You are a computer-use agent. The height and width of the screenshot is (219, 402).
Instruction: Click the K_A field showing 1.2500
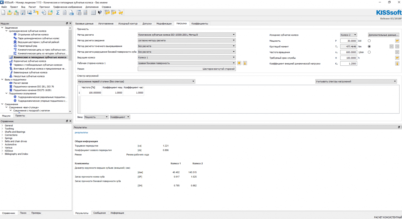pos(348,64)
